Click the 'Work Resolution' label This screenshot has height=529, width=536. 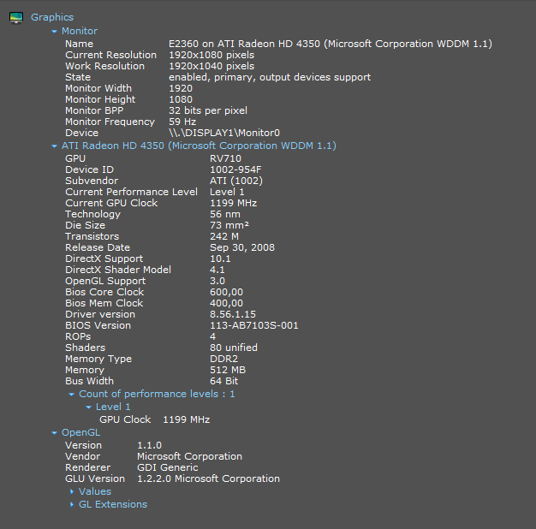click(x=105, y=66)
